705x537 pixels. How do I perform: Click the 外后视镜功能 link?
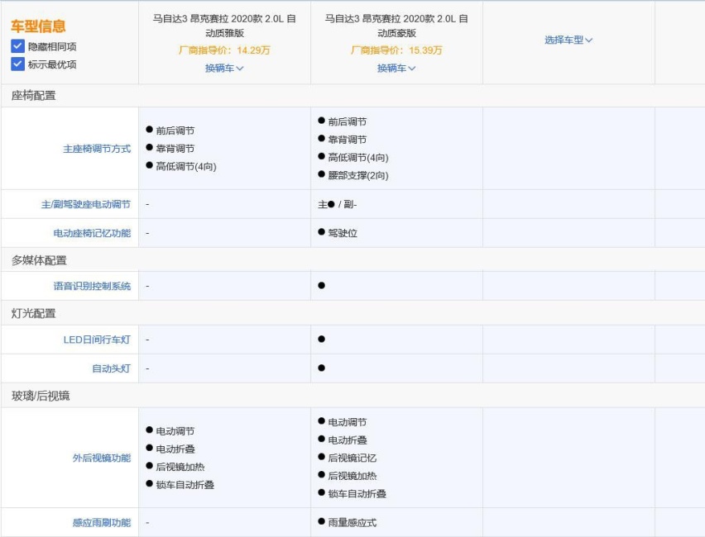coord(102,458)
